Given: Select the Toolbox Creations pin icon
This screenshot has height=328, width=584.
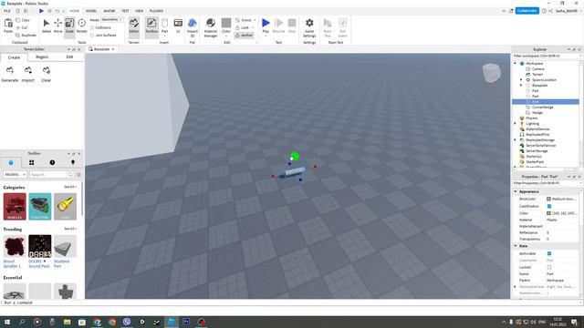Looking at the screenshot, I should tap(73, 162).
